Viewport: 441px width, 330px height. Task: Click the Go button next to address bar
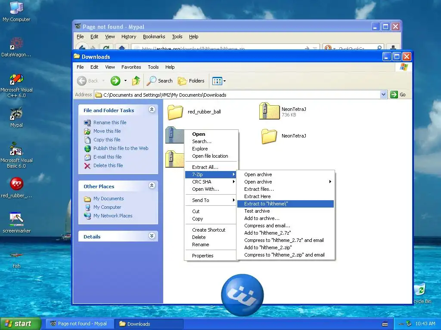coord(398,95)
